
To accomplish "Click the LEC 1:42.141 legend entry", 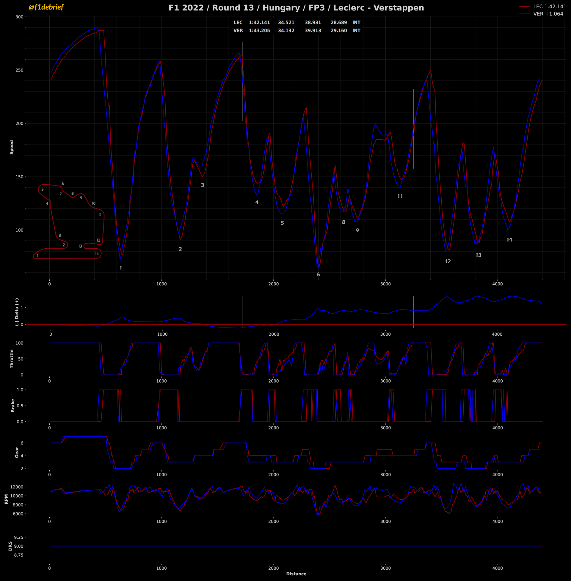I will click(549, 7).
